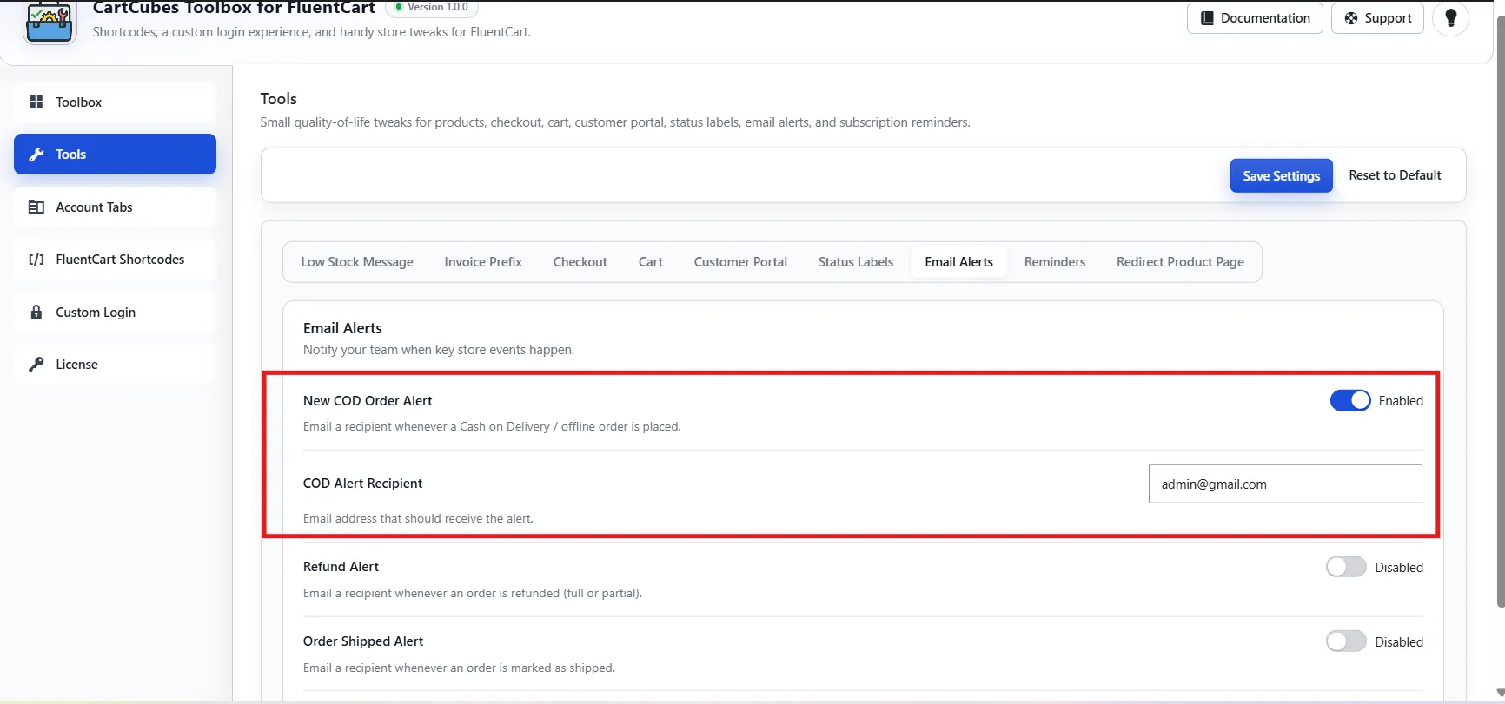Click the License key icon
The image size is (1505, 704).
coord(36,365)
